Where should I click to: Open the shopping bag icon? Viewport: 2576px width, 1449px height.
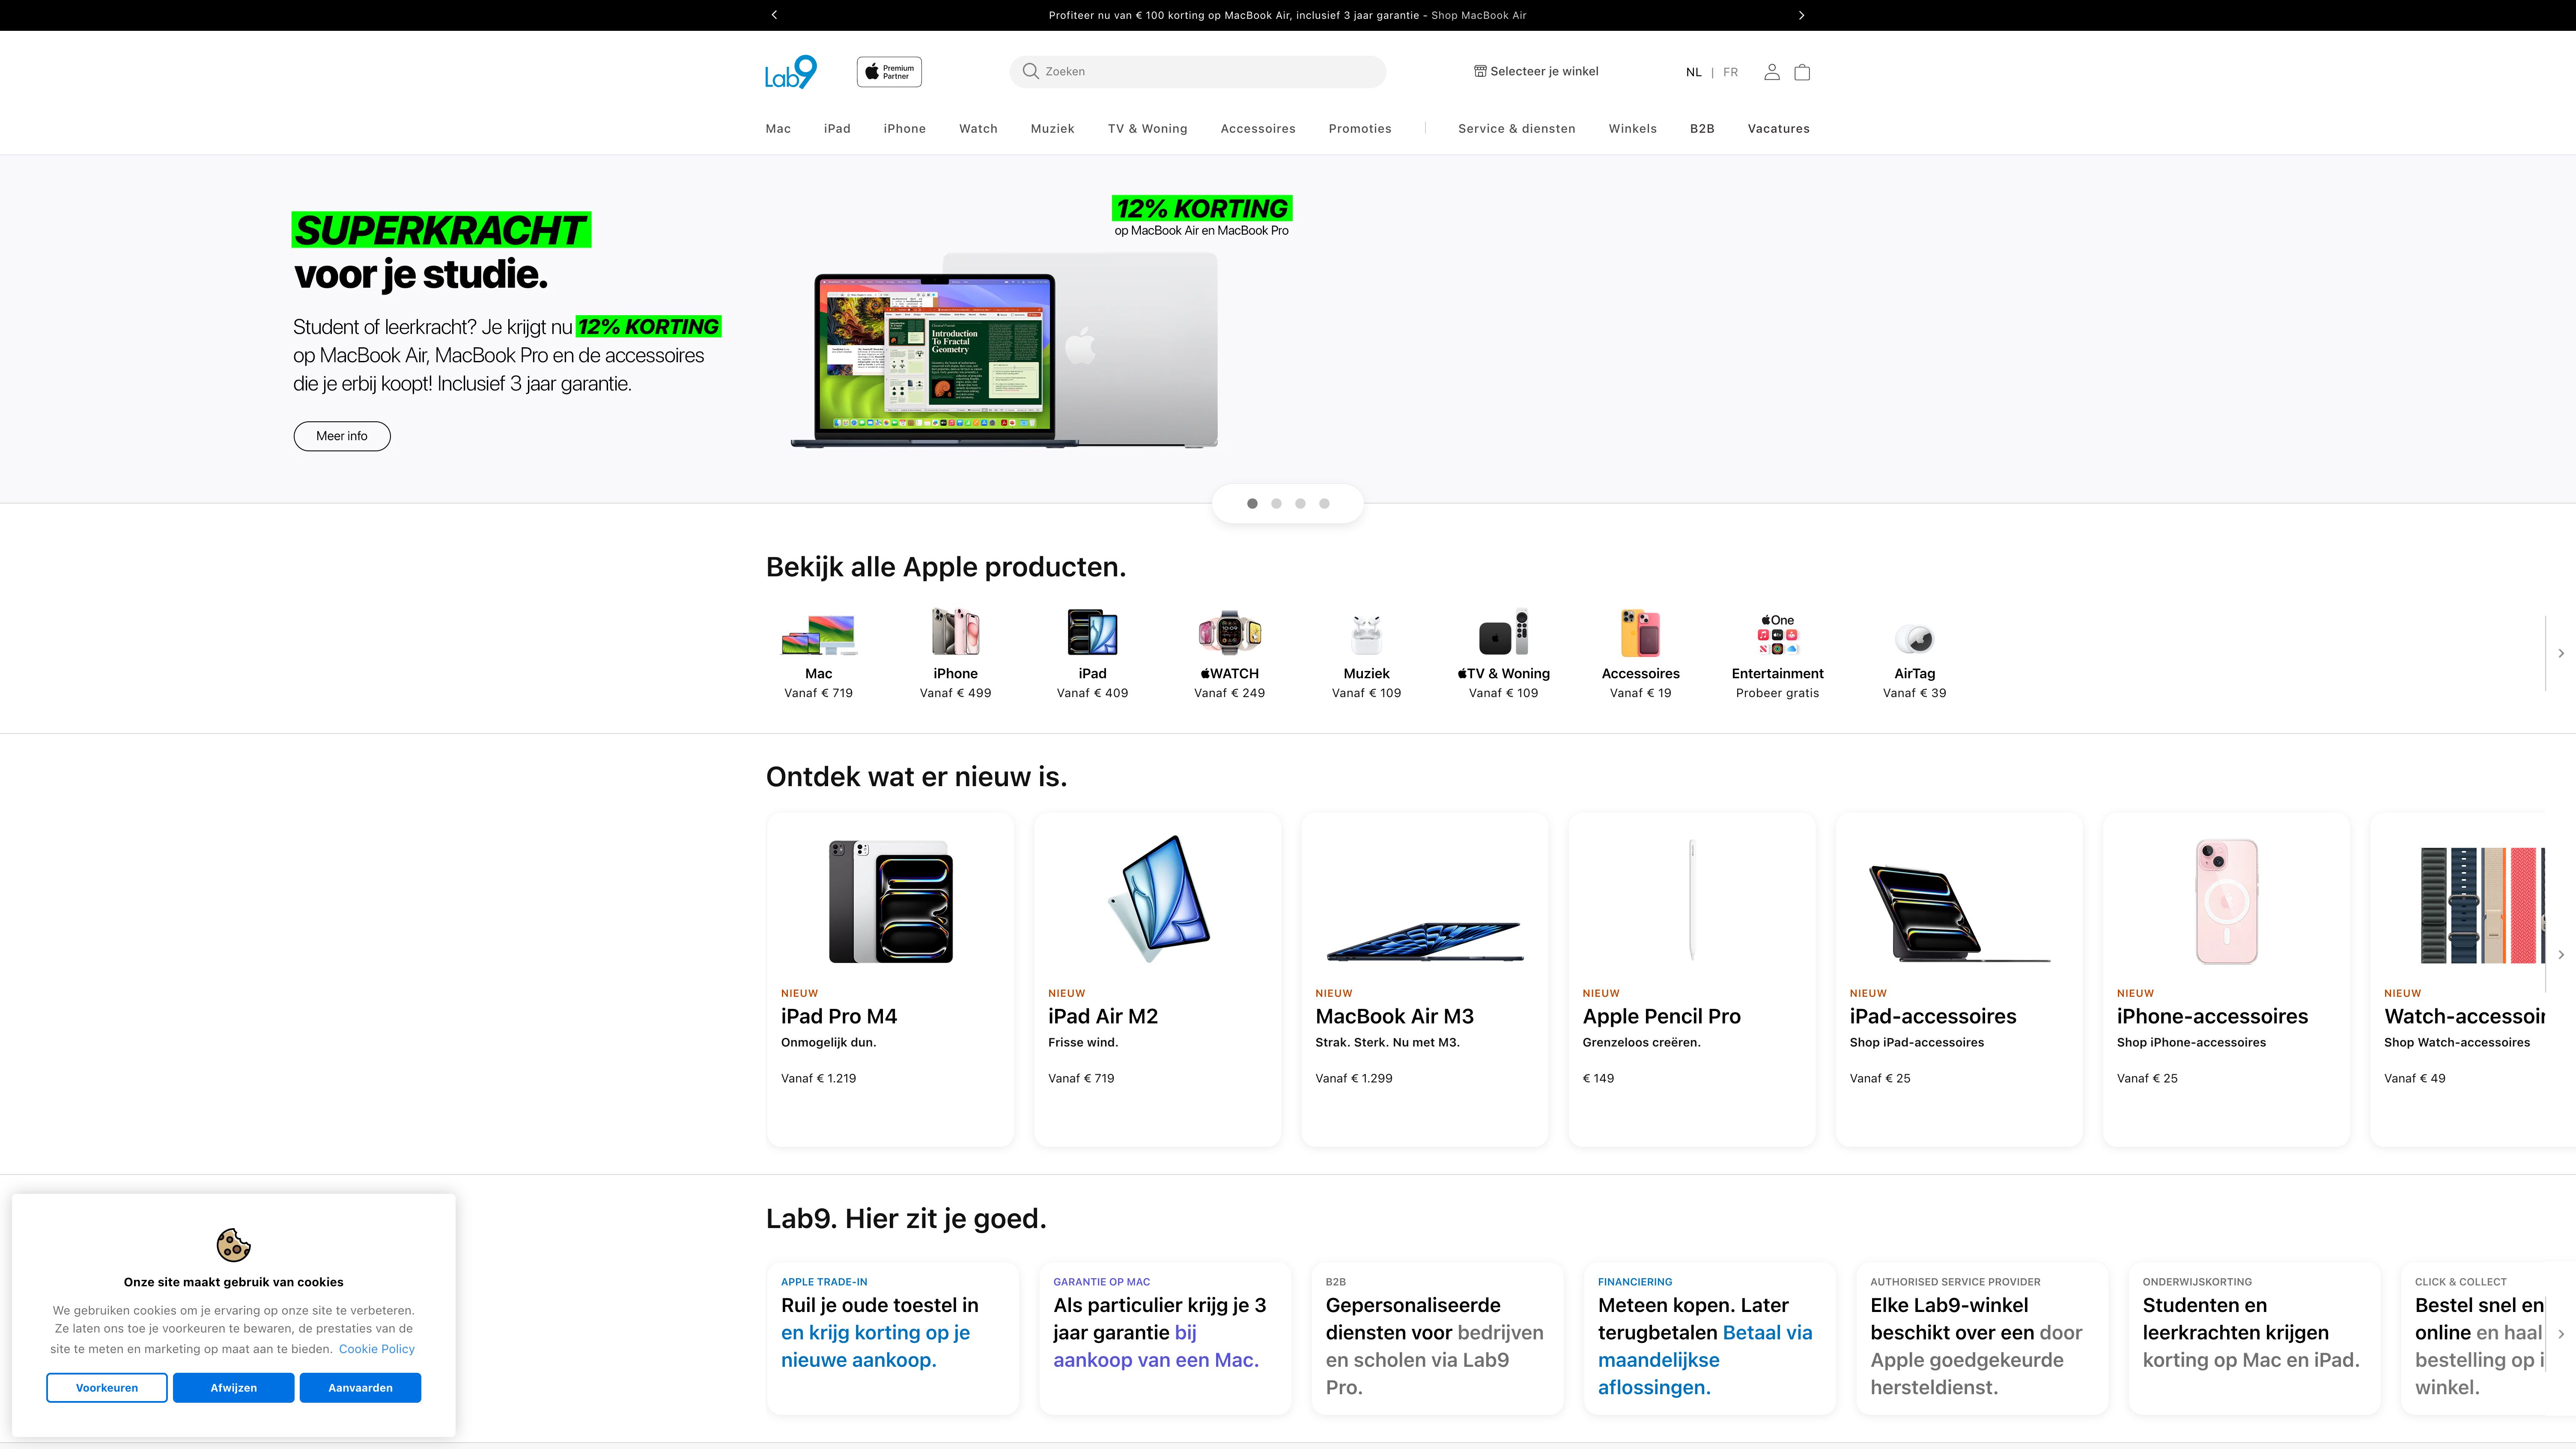click(1802, 72)
